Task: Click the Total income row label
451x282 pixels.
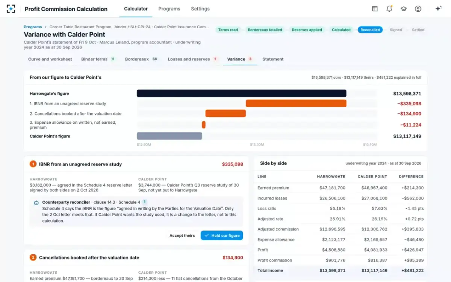Action: [x=270, y=271]
